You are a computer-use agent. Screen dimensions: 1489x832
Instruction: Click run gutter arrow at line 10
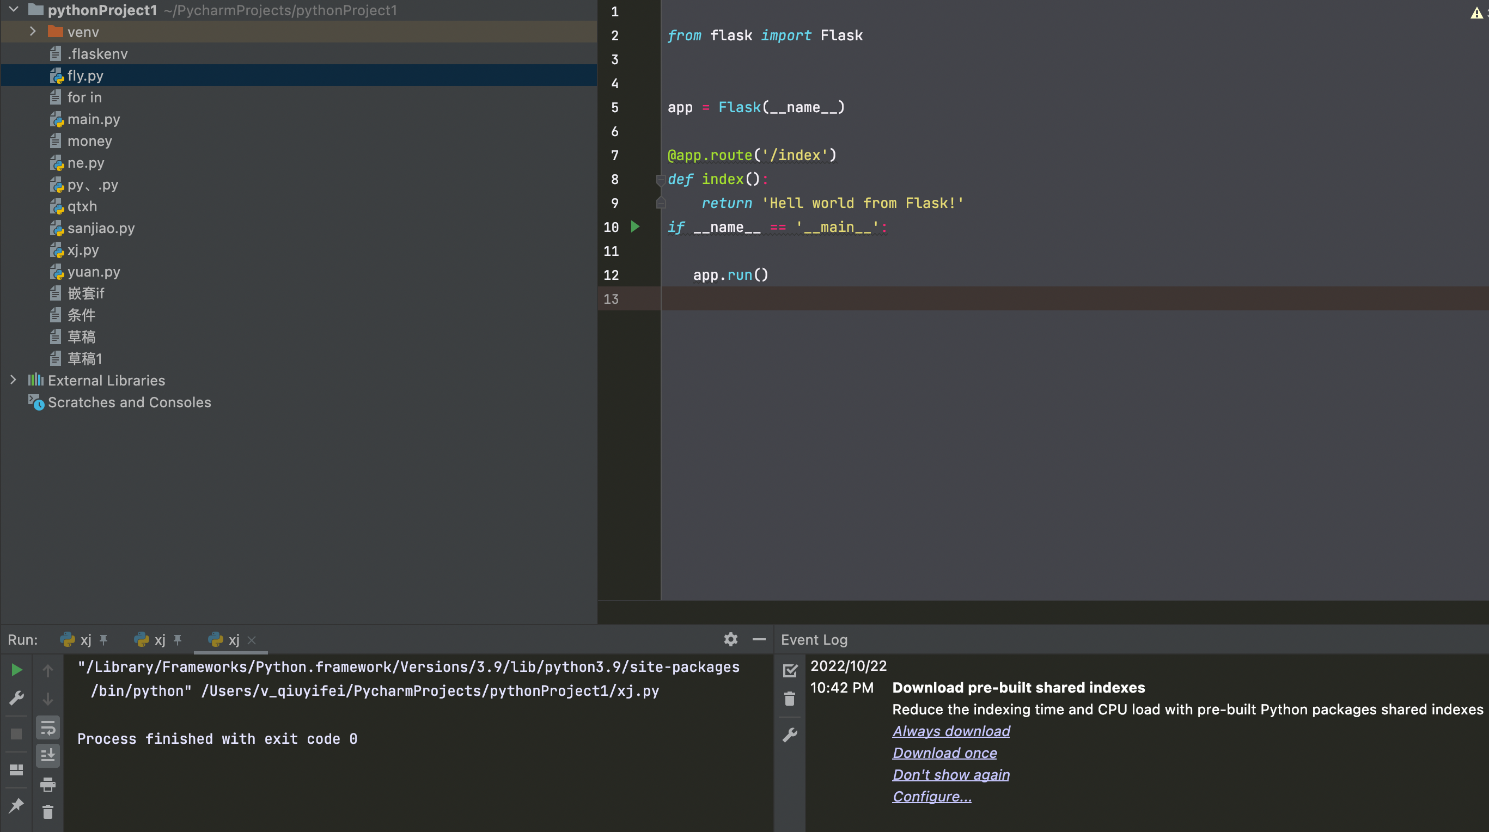coord(635,227)
